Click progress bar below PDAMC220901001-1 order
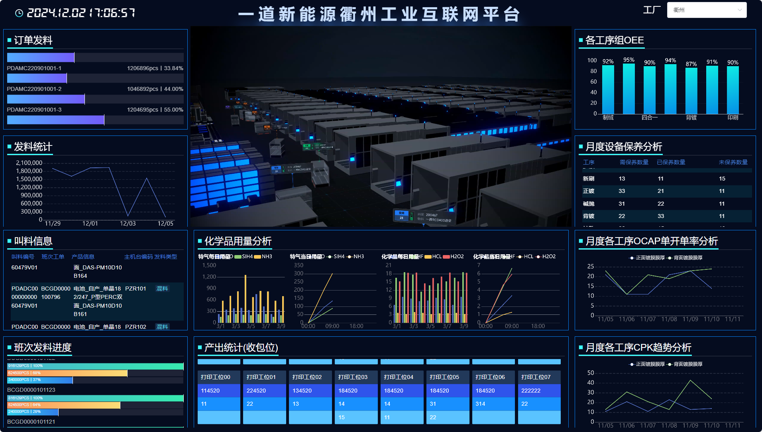 (x=95, y=78)
